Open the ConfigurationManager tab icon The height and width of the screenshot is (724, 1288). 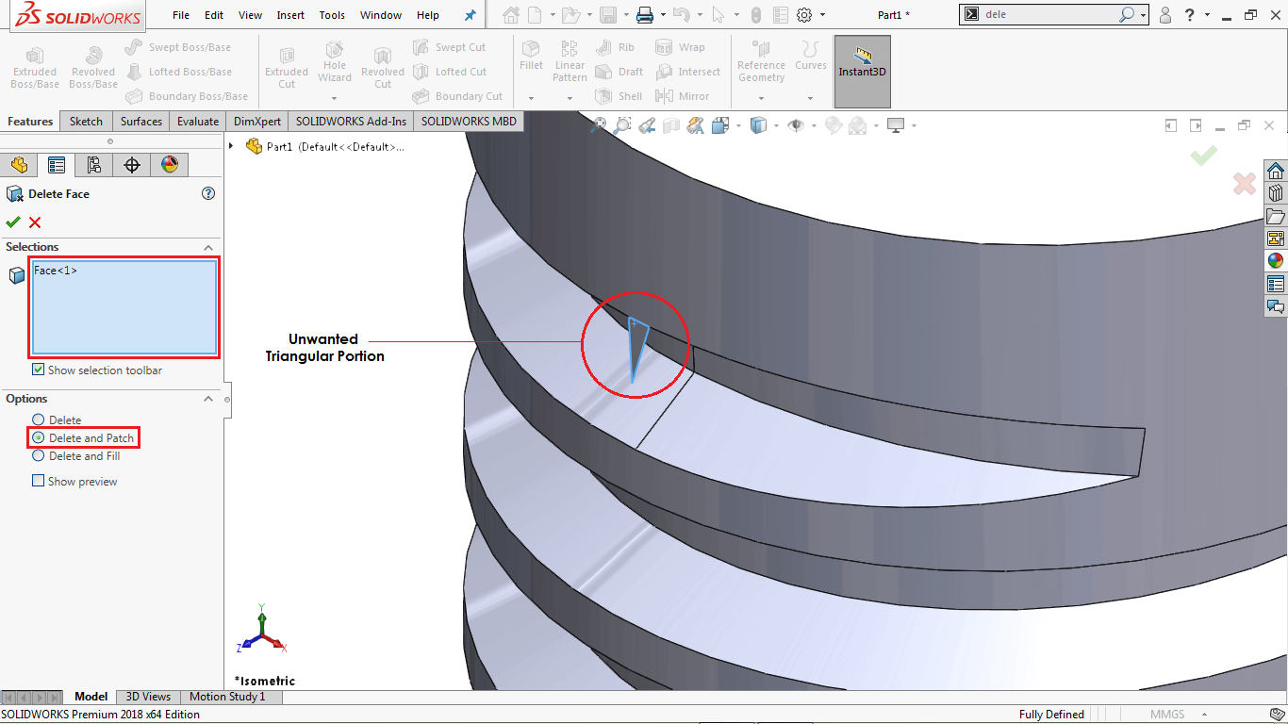(94, 165)
